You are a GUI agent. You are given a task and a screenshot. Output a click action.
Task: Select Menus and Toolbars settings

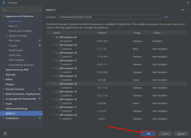point(20,31)
